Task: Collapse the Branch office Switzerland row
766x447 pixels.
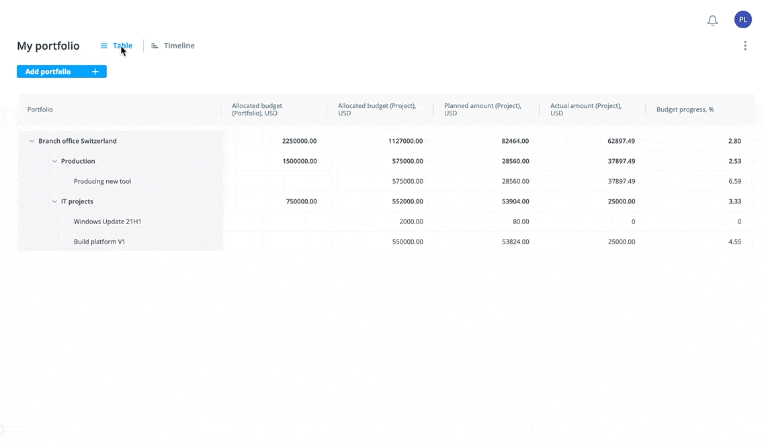Action: pos(32,141)
